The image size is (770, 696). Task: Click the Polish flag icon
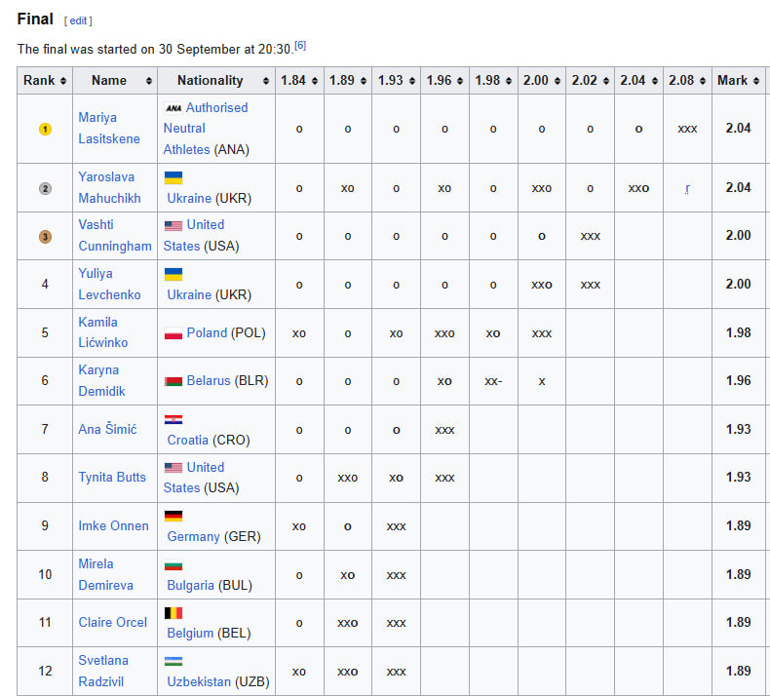pyautogui.click(x=173, y=333)
